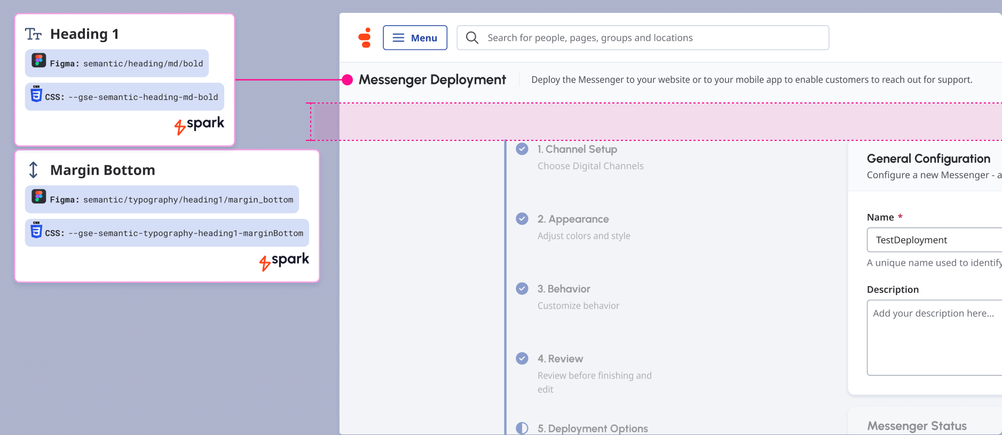Open 5. Deployment Options step
The image size is (1002, 435).
593,429
